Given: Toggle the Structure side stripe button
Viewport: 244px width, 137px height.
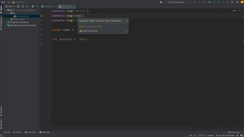Looking at the screenshot, I should (x=1, y=111).
